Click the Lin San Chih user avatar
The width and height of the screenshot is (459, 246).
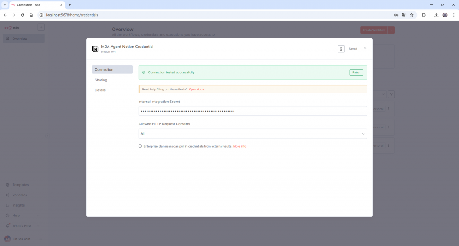pos(8,239)
